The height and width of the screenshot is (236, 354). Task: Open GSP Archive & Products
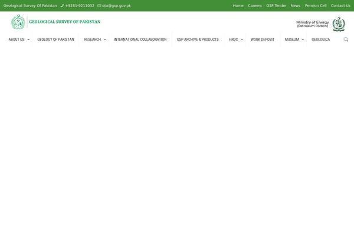[198, 40]
